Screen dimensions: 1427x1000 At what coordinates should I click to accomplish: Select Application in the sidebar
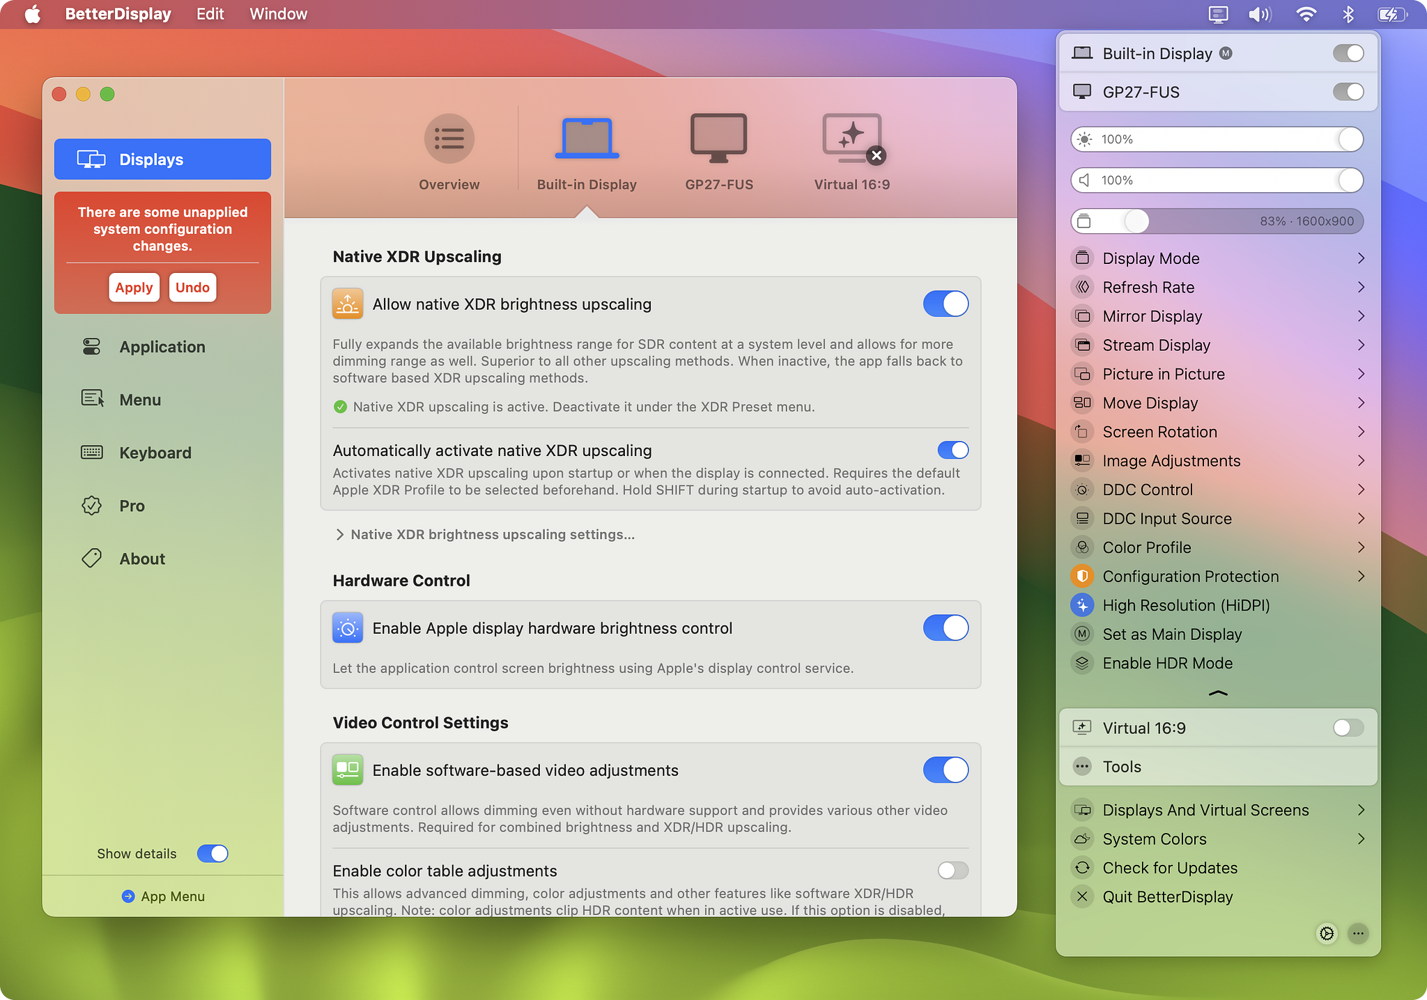[162, 347]
